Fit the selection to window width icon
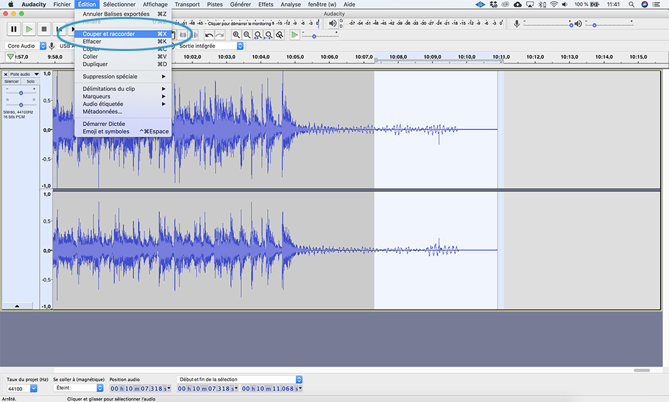The width and height of the screenshot is (669, 402). pyautogui.click(x=257, y=35)
